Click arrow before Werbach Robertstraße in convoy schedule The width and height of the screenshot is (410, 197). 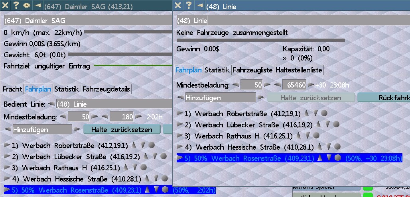(7, 145)
